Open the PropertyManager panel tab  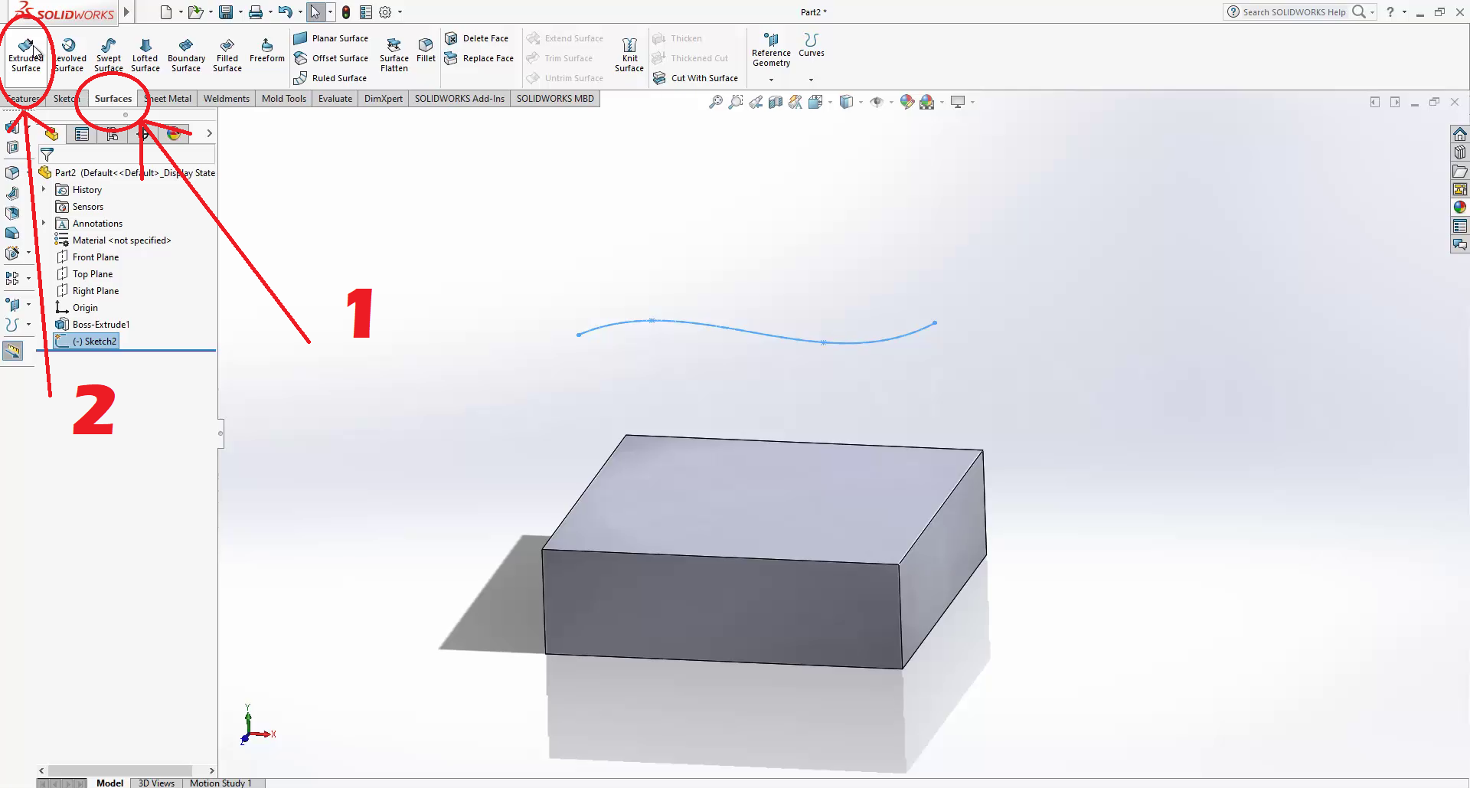[82, 134]
